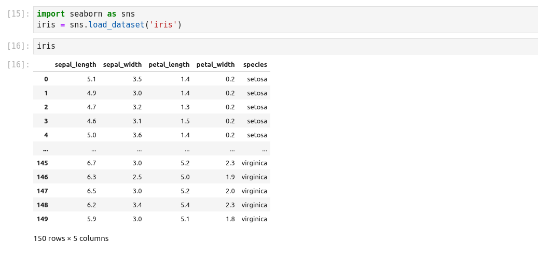
Task: Select row index 145 in the table
Action: pos(43,163)
